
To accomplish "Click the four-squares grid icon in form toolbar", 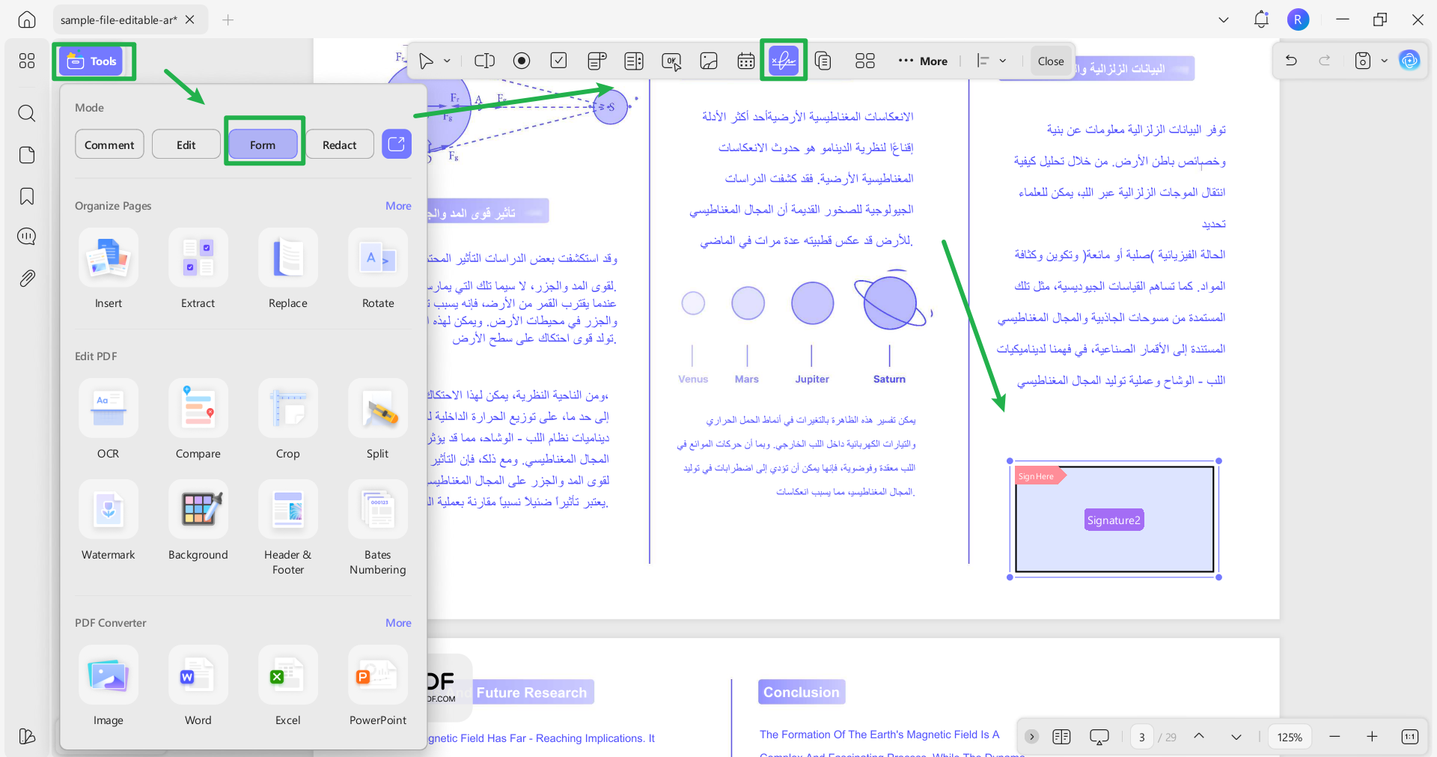I will pos(865,61).
